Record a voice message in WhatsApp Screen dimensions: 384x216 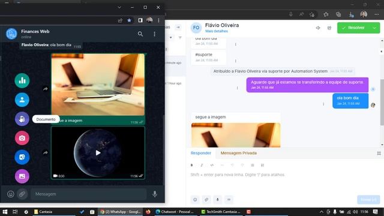click(x=155, y=194)
